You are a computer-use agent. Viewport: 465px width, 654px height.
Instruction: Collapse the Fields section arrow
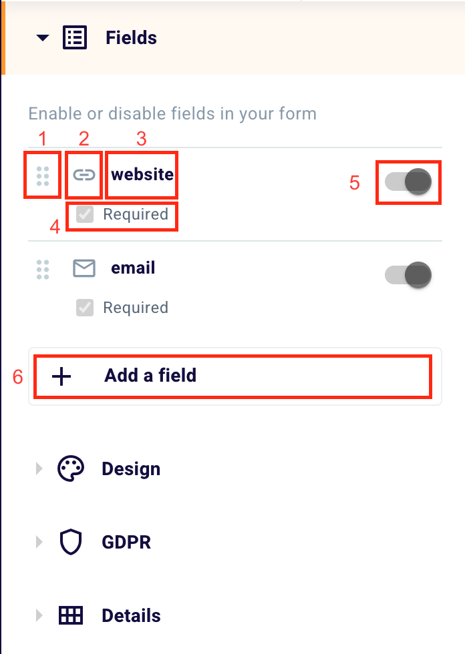(x=43, y=39)
